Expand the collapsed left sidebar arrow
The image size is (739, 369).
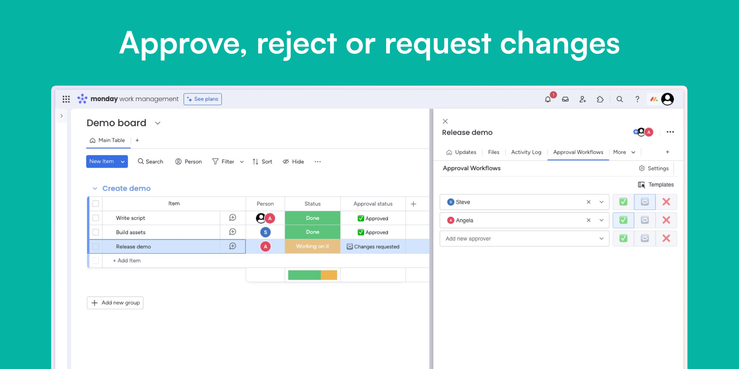pos(62,116)
